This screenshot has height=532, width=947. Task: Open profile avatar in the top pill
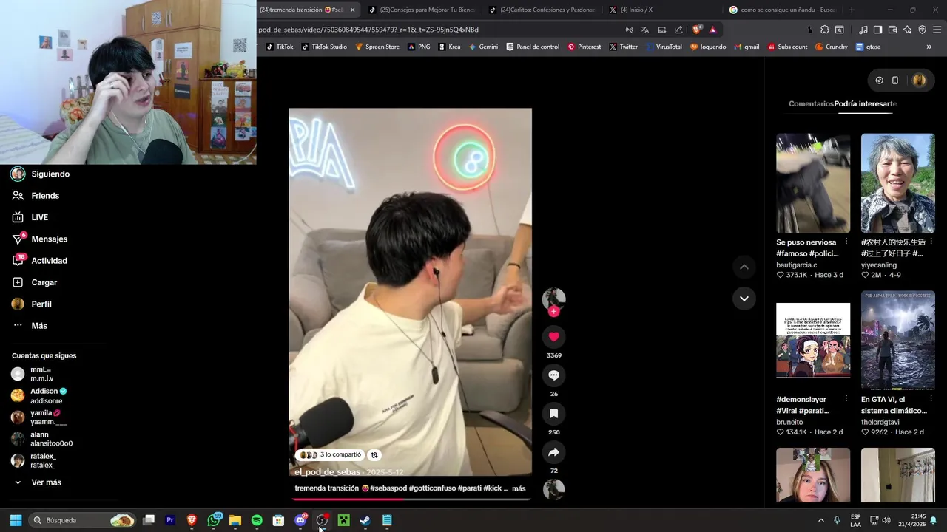[x=919, y=81]
